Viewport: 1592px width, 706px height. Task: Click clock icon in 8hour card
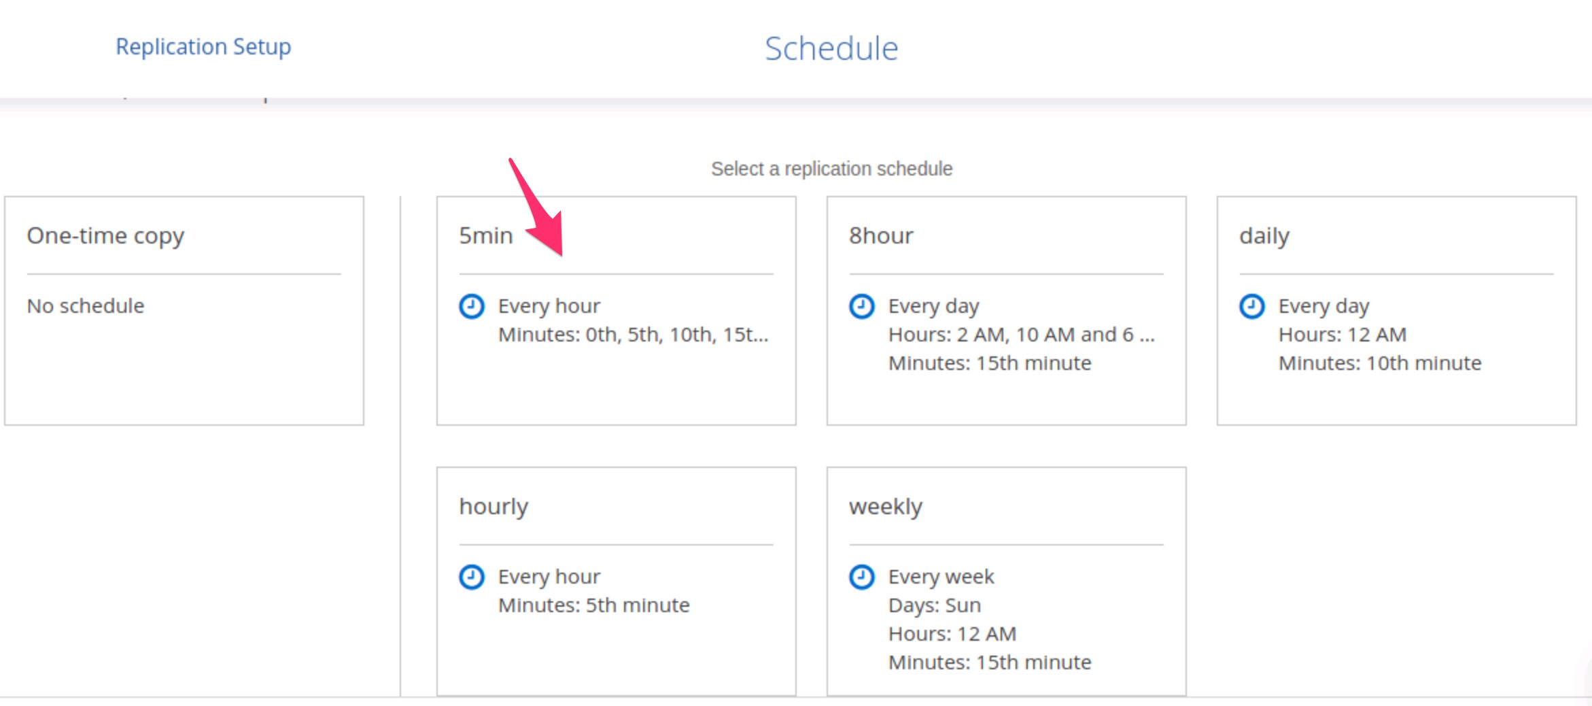[861, 306]
